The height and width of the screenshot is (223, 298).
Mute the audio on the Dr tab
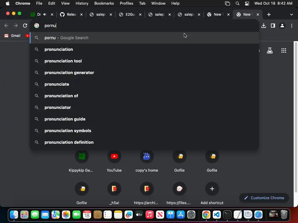tap(45, 15)
